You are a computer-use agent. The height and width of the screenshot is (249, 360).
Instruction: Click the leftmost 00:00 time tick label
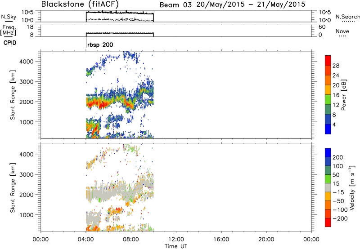(40, 240)
